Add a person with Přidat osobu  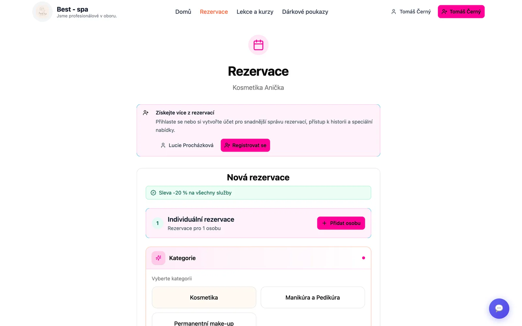point(341,223)
